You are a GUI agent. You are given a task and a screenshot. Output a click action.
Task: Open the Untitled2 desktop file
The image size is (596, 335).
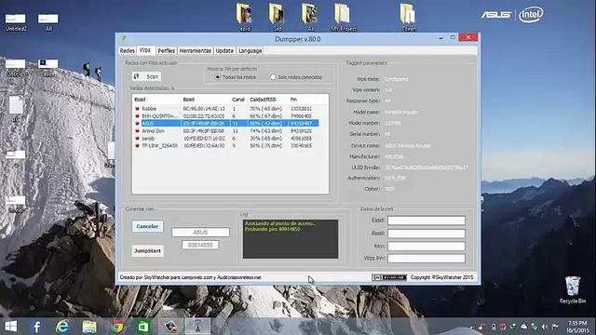16,22
